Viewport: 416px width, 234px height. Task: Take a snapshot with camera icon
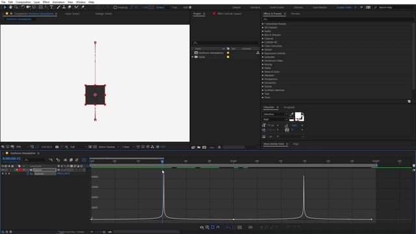tap(57, 147)
